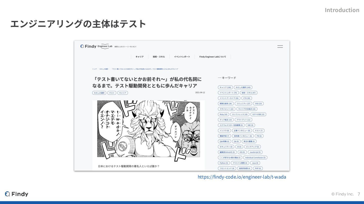This screenshot has width=364, height=204.
Task: Click the Introduction section label
Action: coord(342,10)
